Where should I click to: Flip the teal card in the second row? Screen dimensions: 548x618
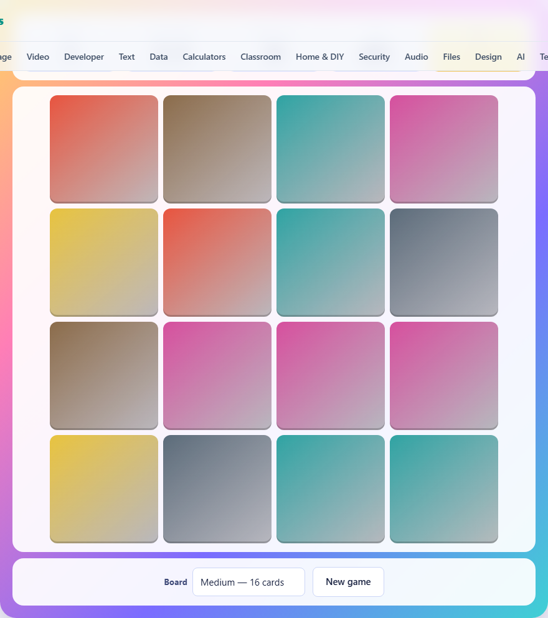coord(331,263)
